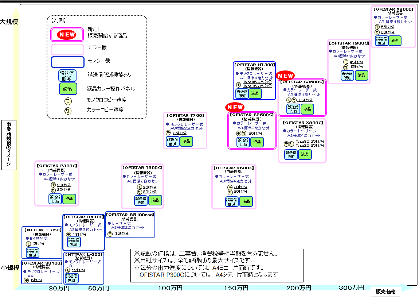
Task: Select the NTTFAX T-350 product title
Action: coord(43,230)
